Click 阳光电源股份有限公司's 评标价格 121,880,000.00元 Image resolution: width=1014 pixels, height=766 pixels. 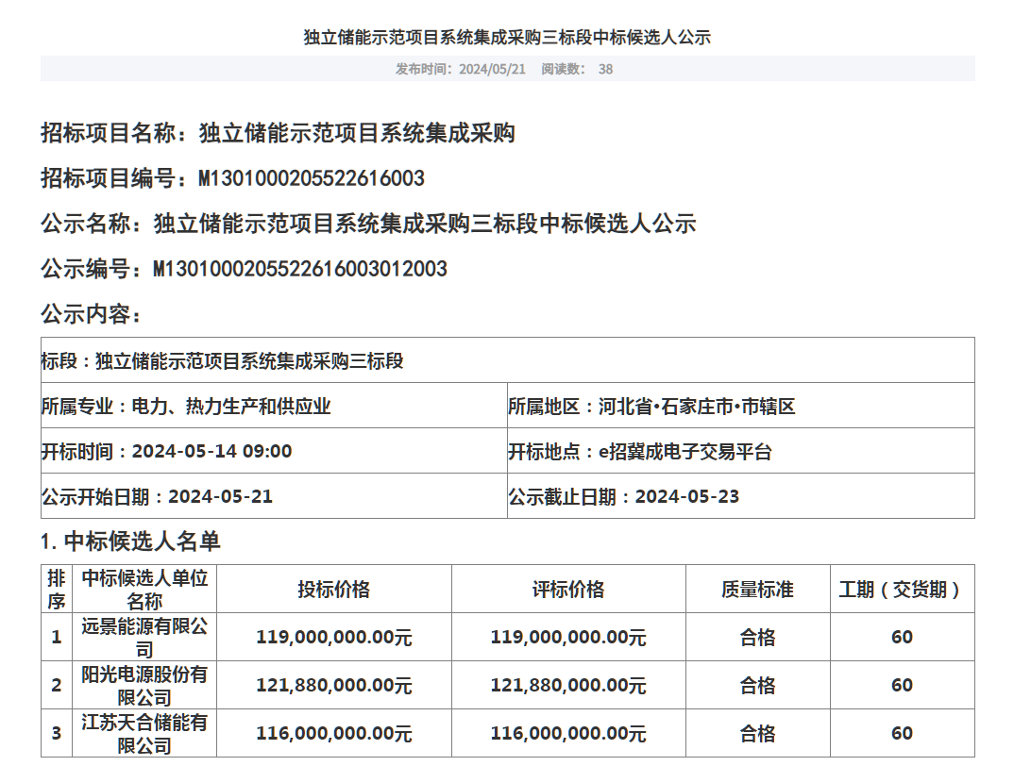[568, 686]
